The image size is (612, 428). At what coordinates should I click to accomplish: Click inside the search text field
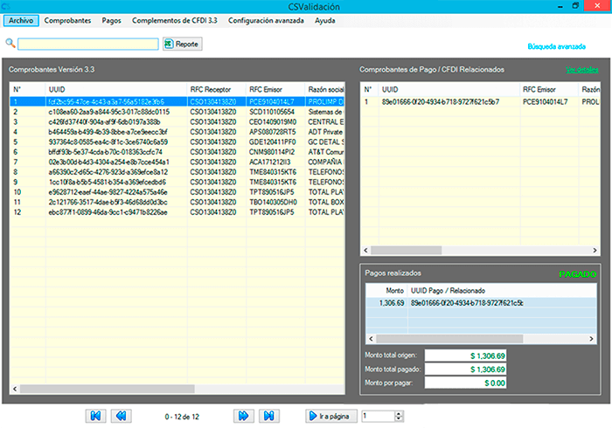[88, 43]
